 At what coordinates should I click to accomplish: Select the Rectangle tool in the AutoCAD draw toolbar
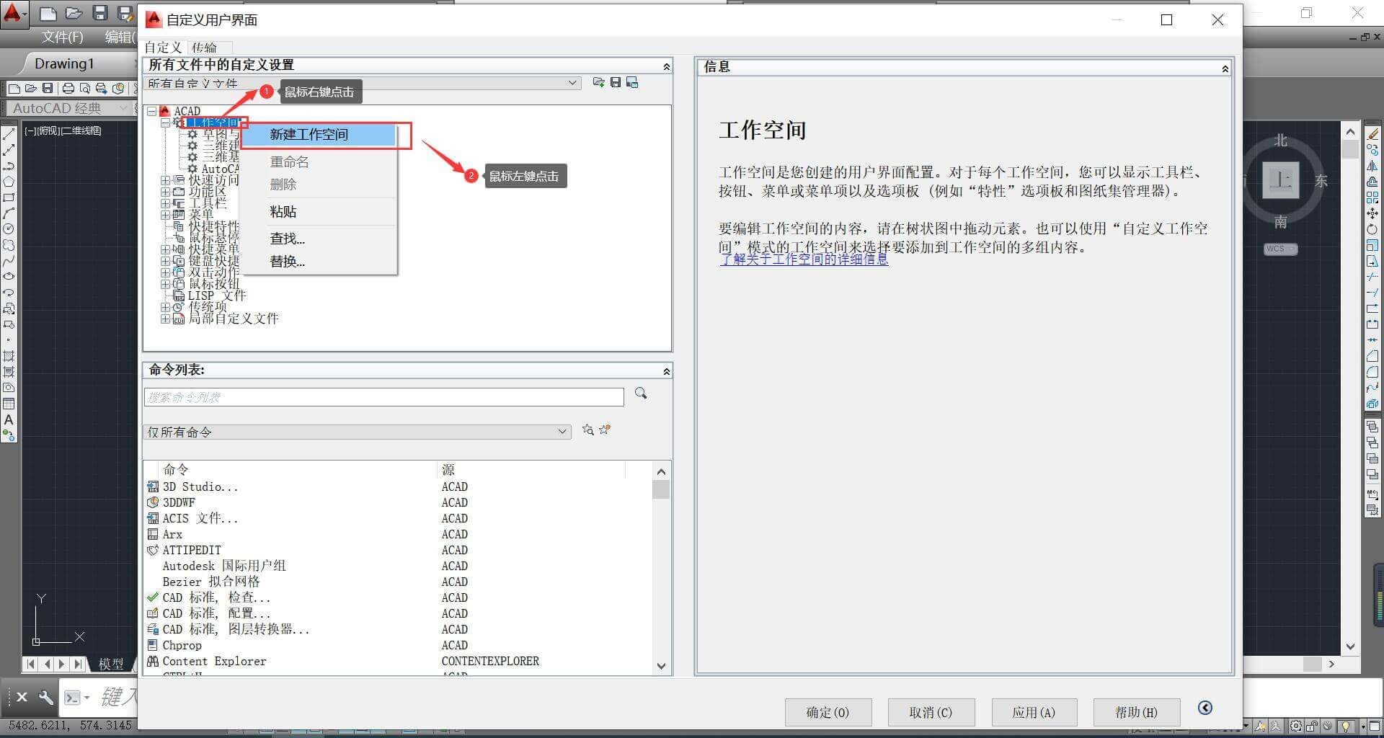pyautogui.click(x=9, y=197)
